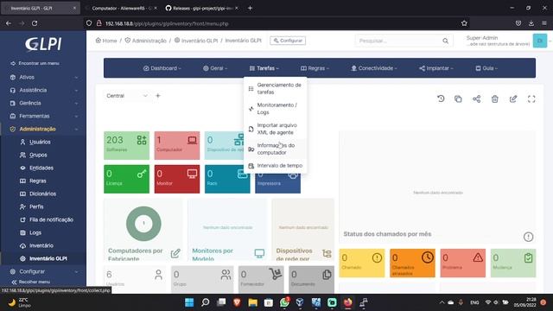Reload the browser page
Viewport: 553px width, 311px height.
(35, 23)
